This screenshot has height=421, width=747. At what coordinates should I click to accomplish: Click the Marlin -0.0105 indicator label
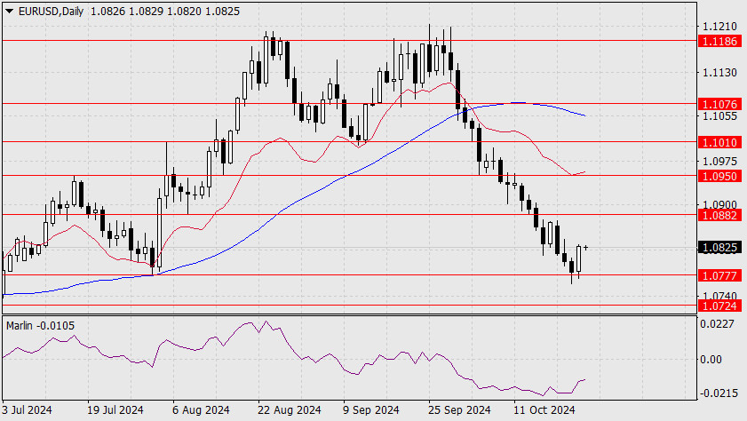[x=40, y=325]
